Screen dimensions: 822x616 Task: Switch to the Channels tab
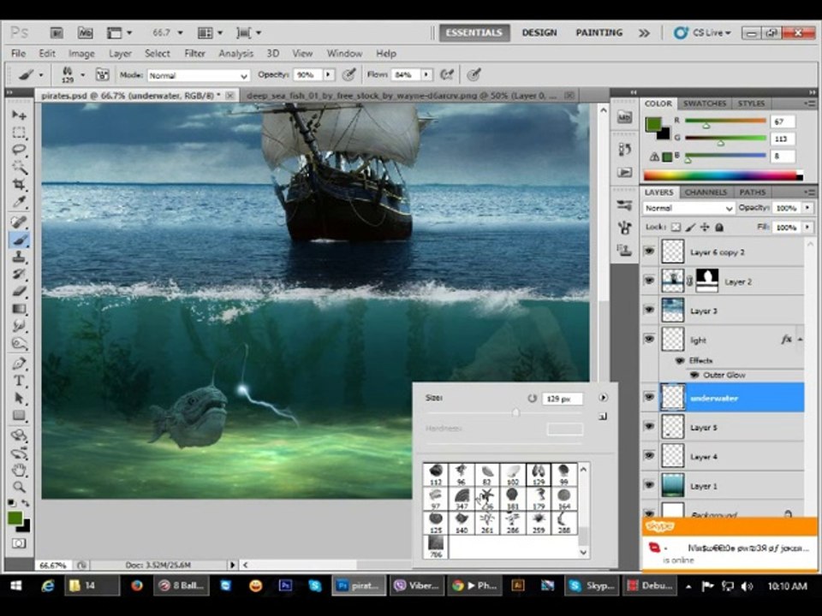tap(706, 192)
